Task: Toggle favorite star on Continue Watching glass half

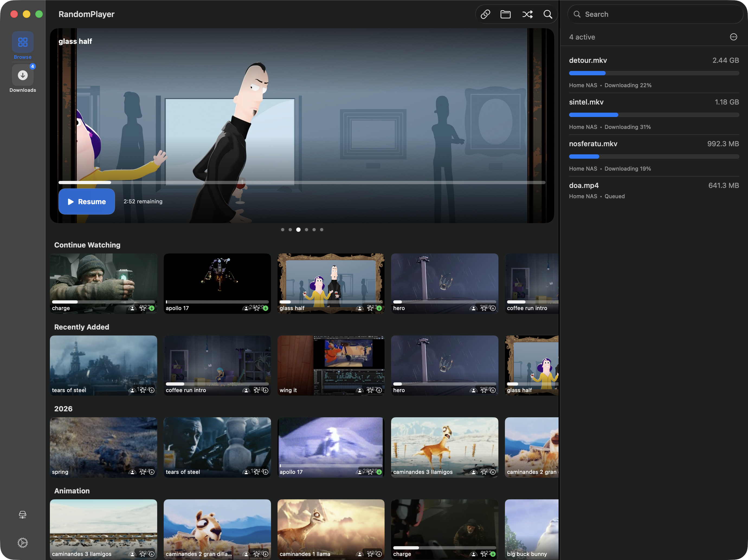Action: pyautogui.click(x=370, y=308)
